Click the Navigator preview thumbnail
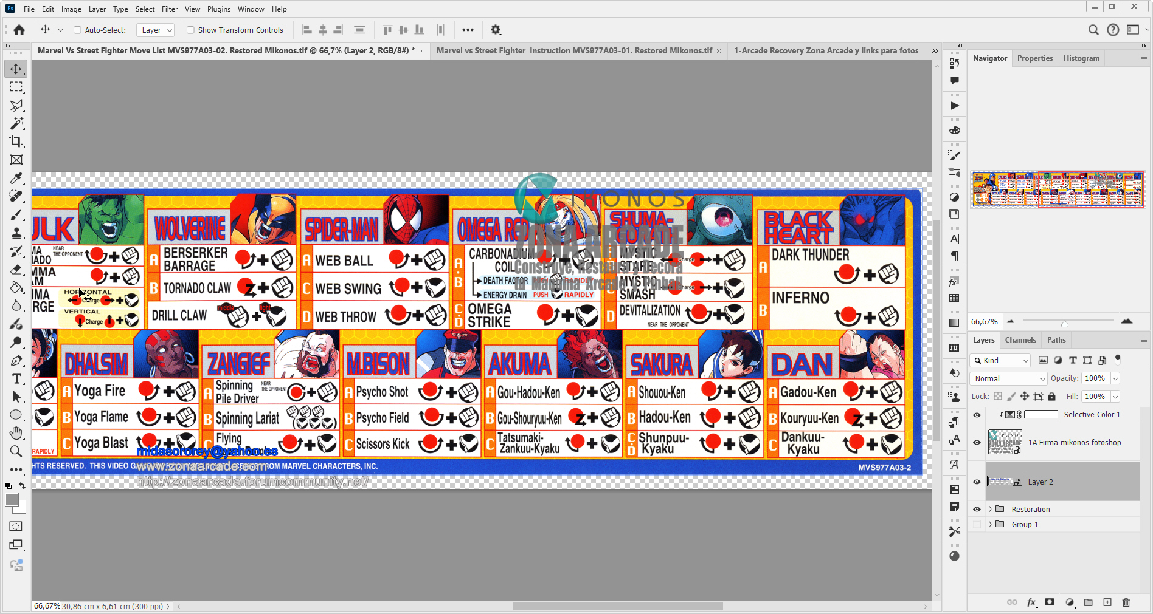Image resolution: width=1153 pixels, height=614 pixels. pos(1058,189)
